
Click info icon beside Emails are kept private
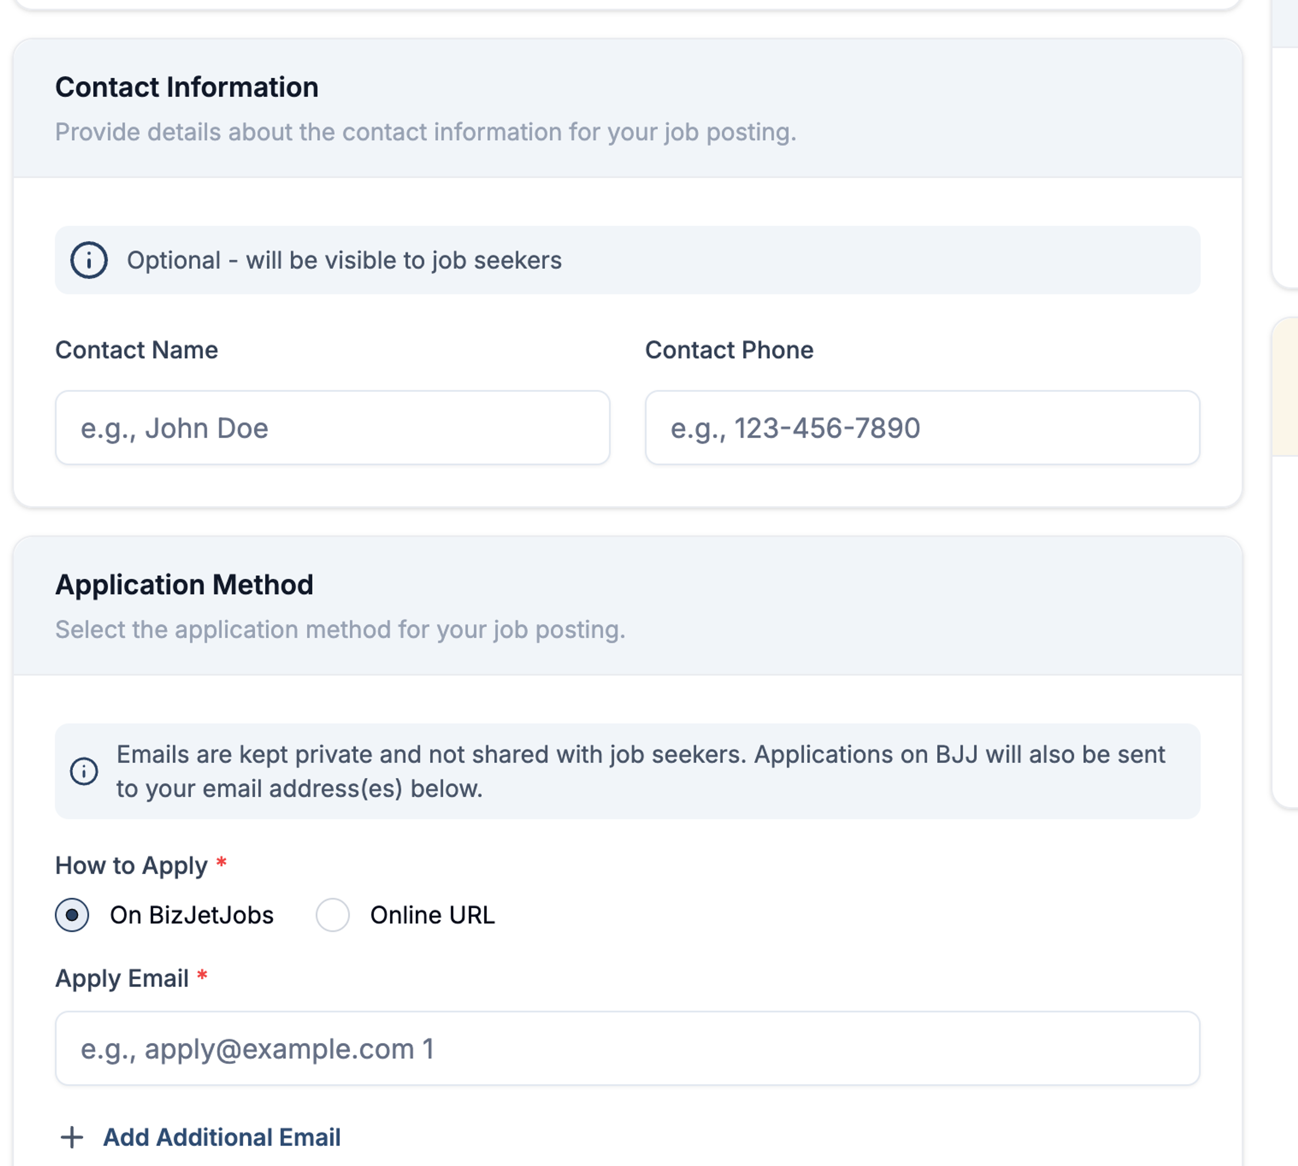pos(84,771)
